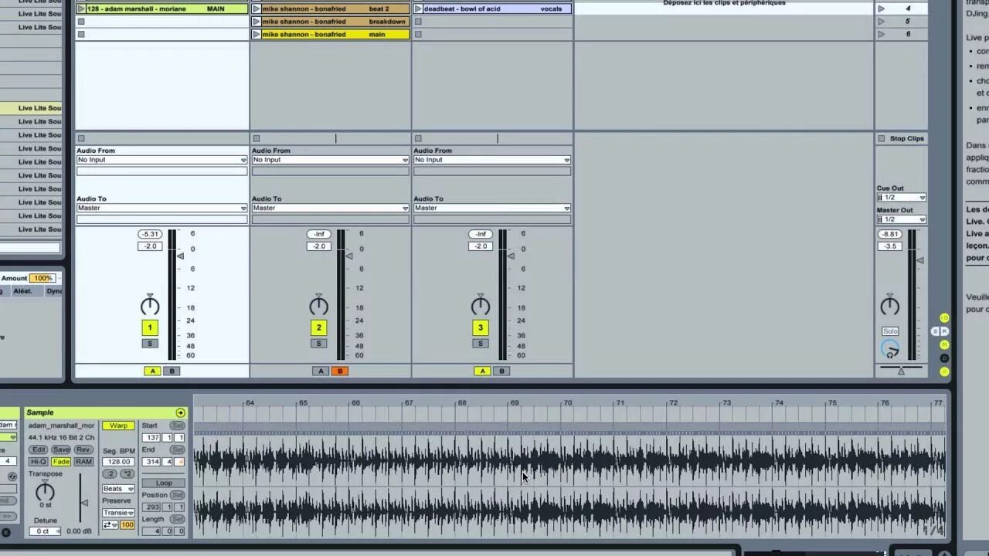
Task: Toggle the Warp switch
Action: (119, 425)
